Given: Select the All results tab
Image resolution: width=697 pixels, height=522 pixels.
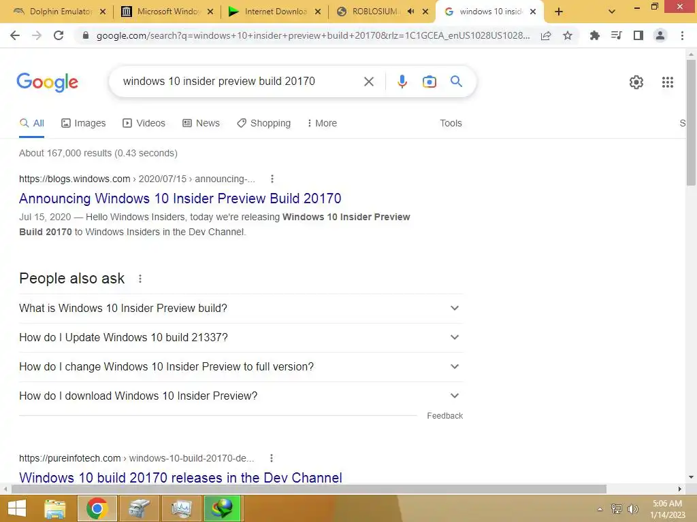Looking at the screenshot, I should 31,123.
